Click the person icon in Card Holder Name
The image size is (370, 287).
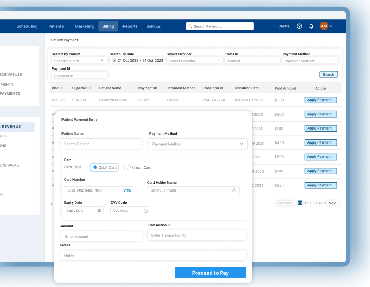tap(234, 190)
